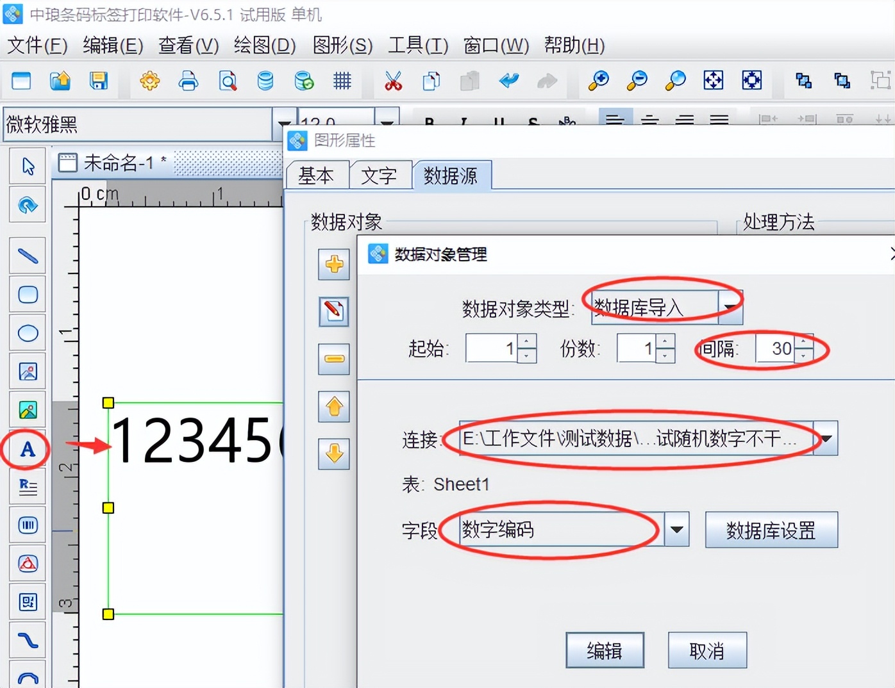The width and height of the screenshot is (895, 688).
Task: Select the barcode drawing tool
Action: coord(28,525)
